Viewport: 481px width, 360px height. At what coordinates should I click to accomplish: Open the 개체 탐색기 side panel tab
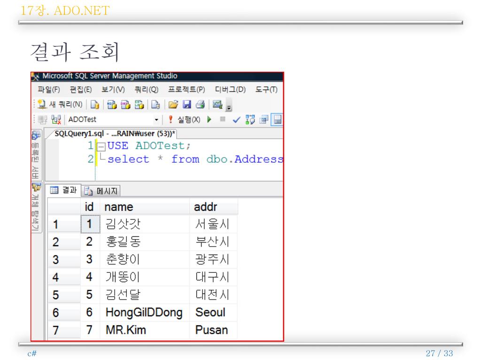coord(36,207)
